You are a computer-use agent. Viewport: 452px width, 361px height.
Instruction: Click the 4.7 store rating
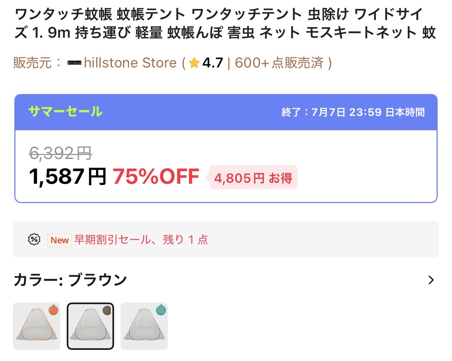click(x=212, y=63)
